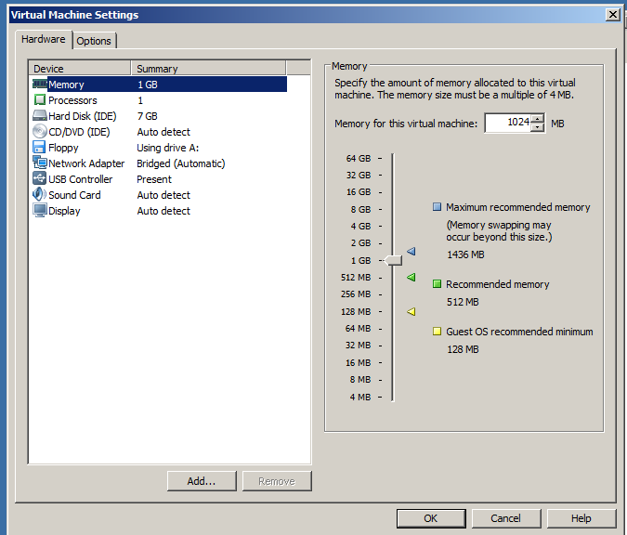This screenshot has height=535, width=627.
Task: Click the disabled Remove button
Action: [277, 481]
